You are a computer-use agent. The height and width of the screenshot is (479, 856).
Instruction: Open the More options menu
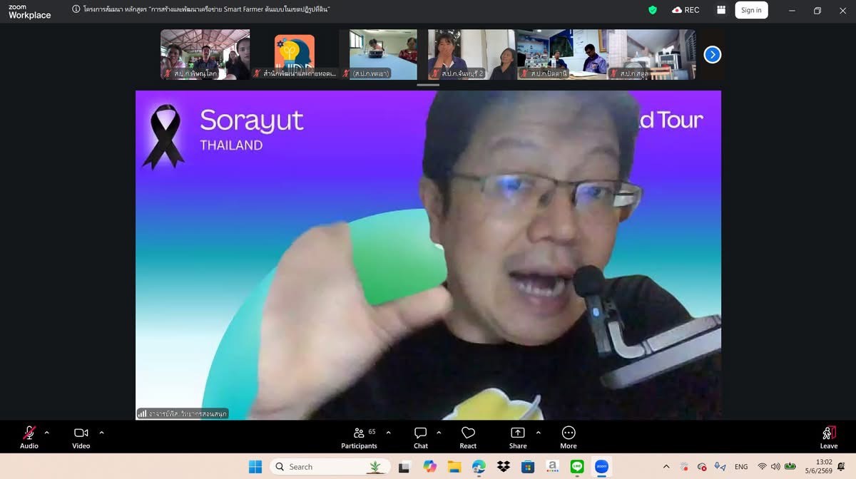pyautogui.click(x=569, y=437)
